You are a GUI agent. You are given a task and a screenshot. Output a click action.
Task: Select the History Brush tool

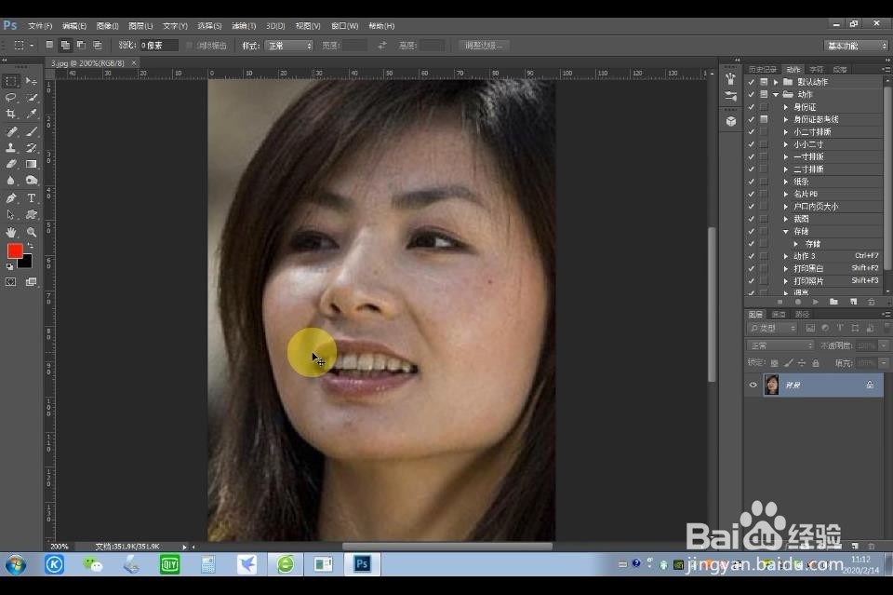pos(32,148)
